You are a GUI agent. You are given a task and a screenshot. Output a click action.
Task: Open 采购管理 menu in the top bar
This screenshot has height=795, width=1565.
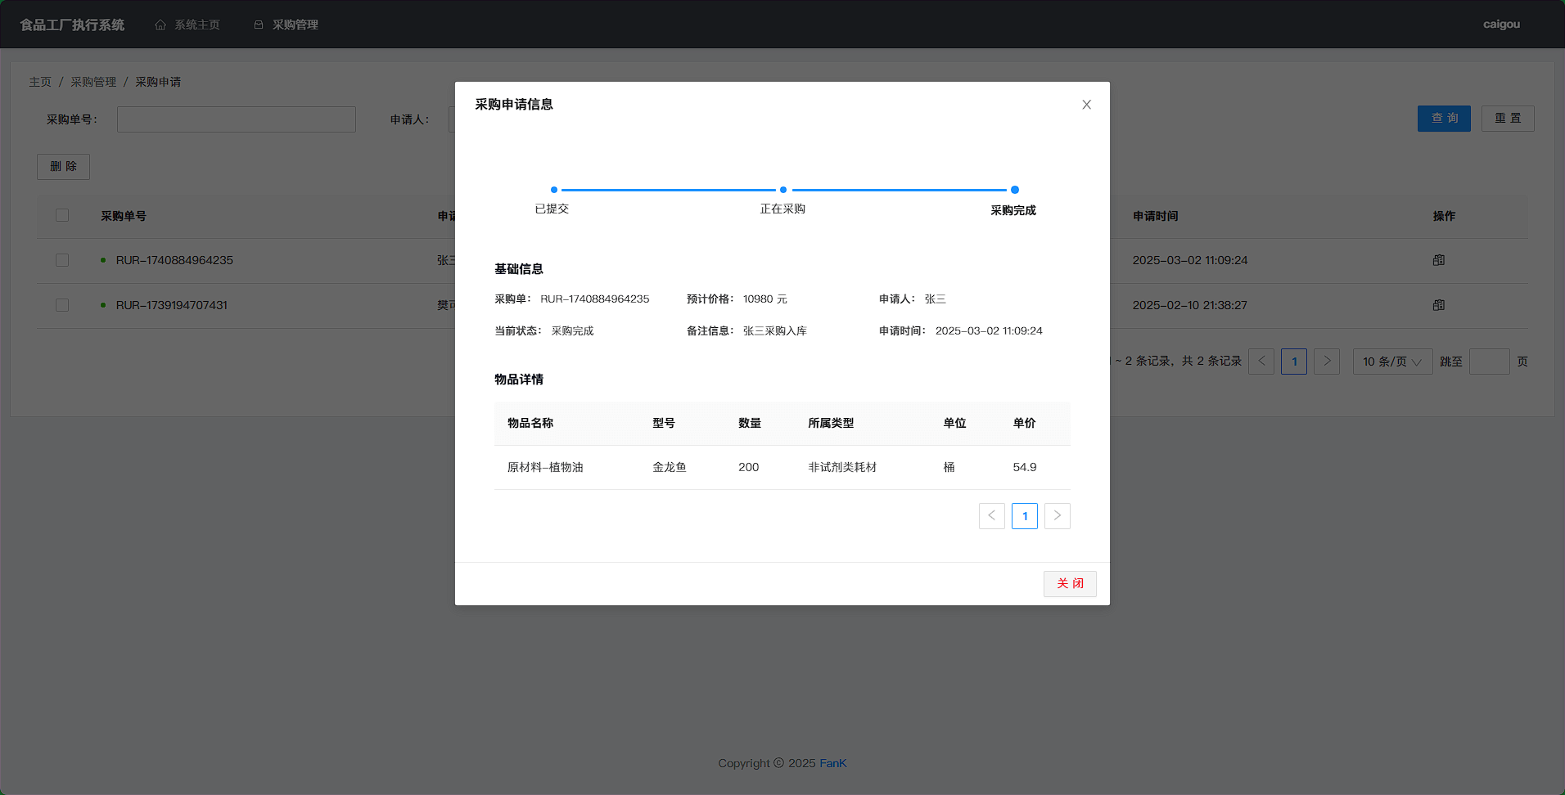coord(295,25)
